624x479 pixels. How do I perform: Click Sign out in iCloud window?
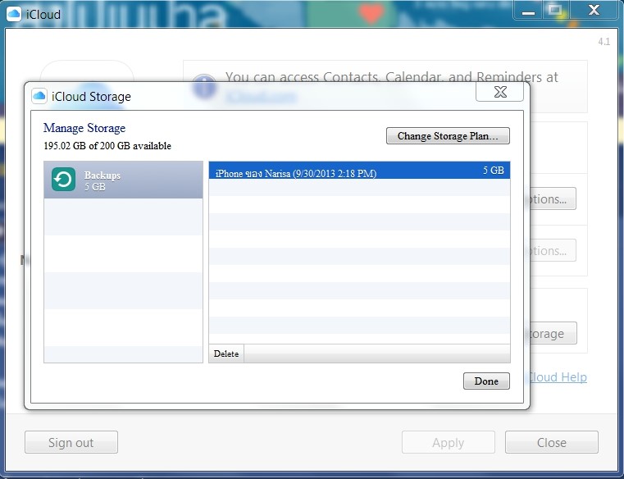click(x=71, y=442)
